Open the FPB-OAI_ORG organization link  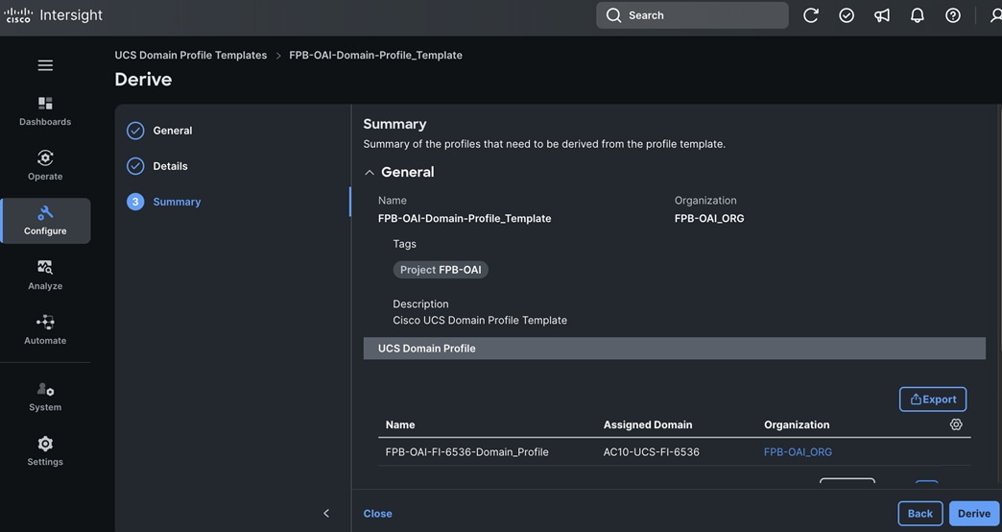click(798, 452)
